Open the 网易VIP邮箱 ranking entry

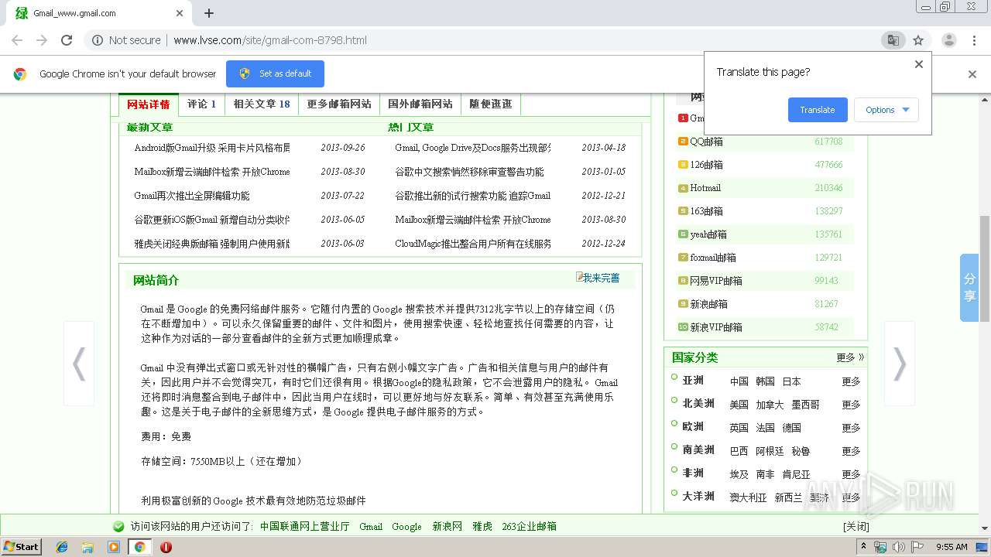click(716, 281)
